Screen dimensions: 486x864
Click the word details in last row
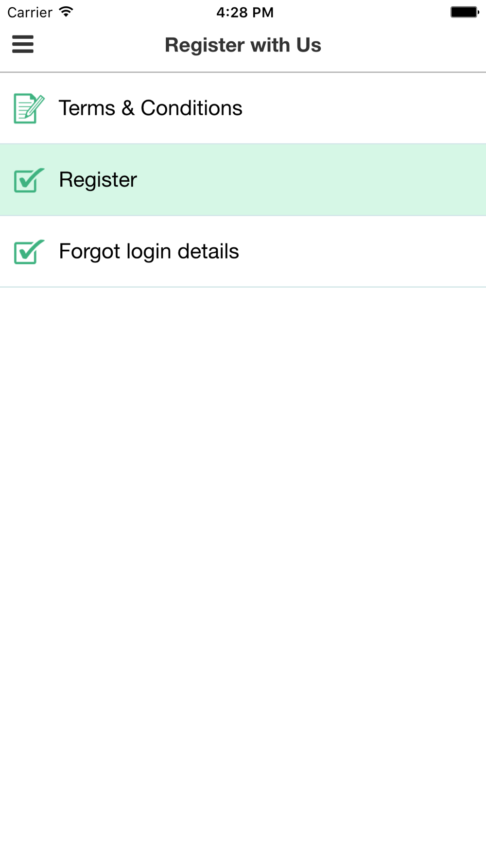tap(208, 251)
